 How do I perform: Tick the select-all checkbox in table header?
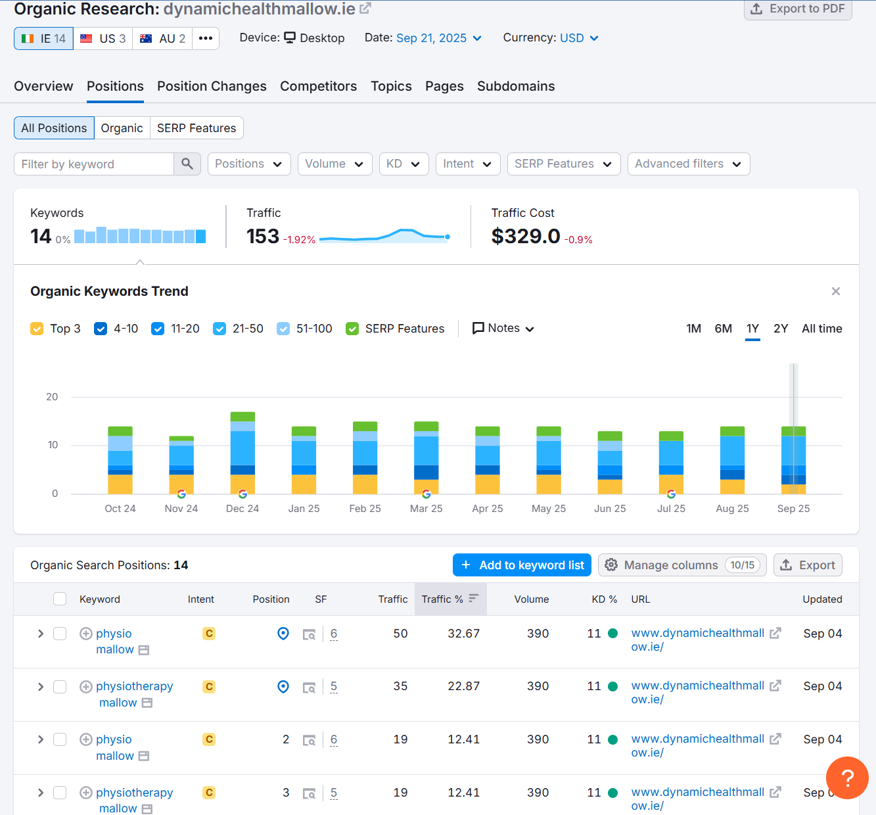60,599
